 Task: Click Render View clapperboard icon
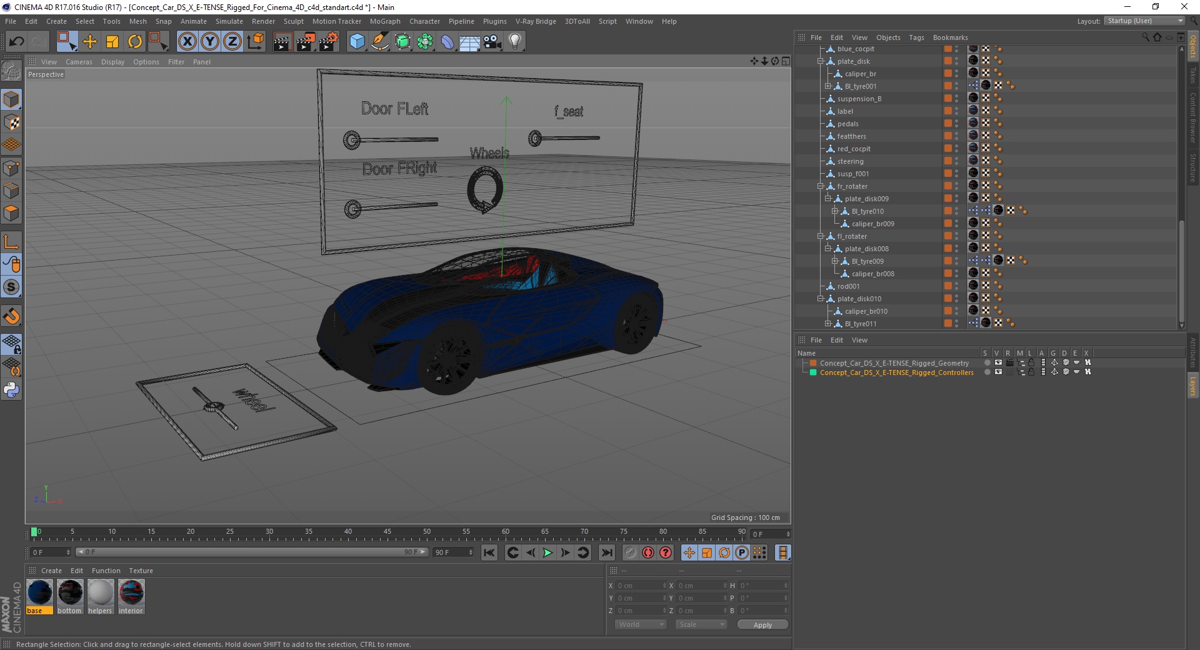tap(282, 42)
